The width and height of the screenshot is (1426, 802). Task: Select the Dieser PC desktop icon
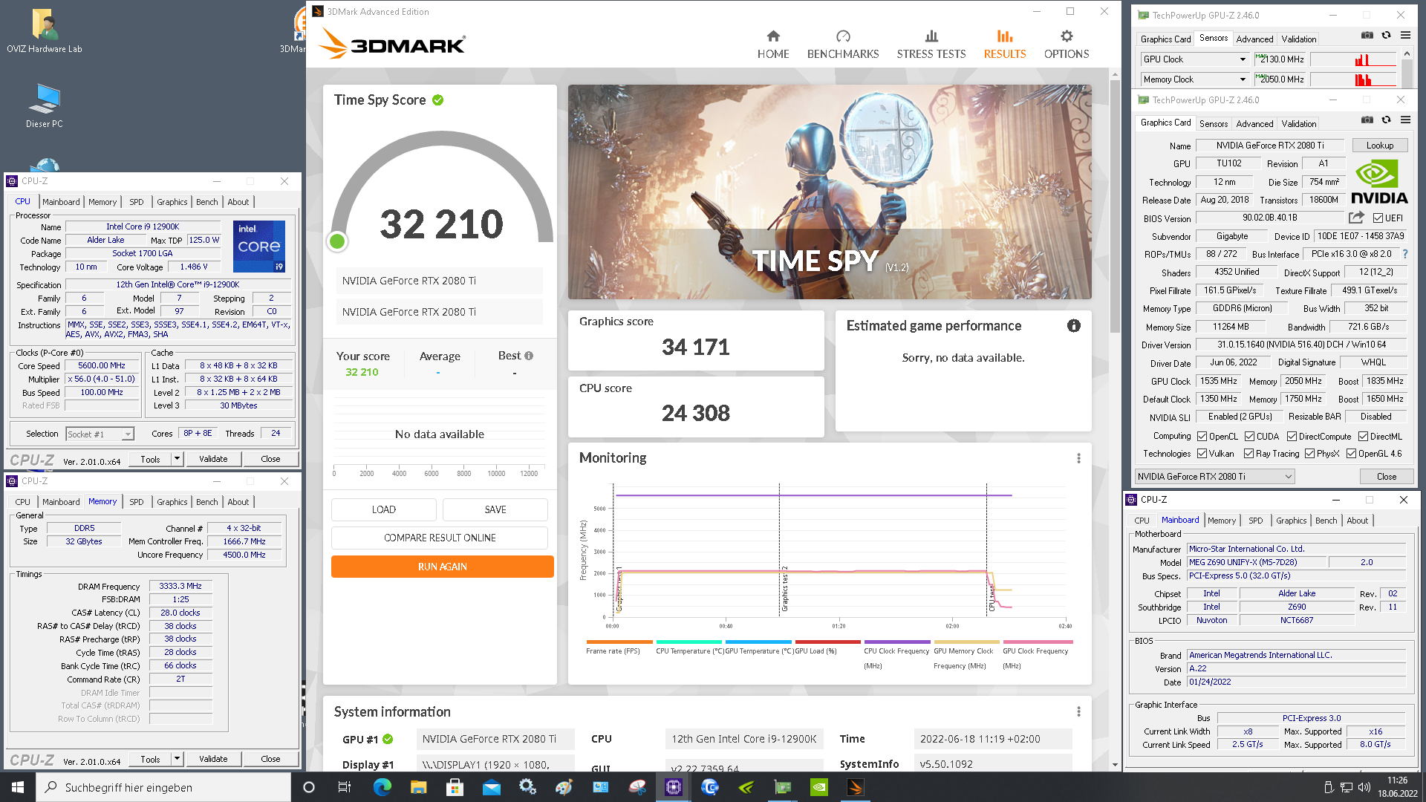point(45,105)
